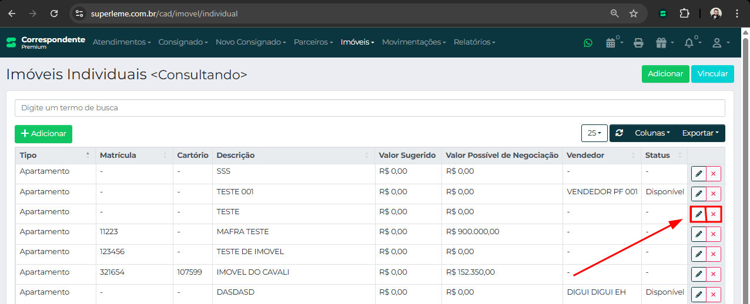Click the + Adicionar button above table
This screenshot has height=304, width=750.
[43, 134]
